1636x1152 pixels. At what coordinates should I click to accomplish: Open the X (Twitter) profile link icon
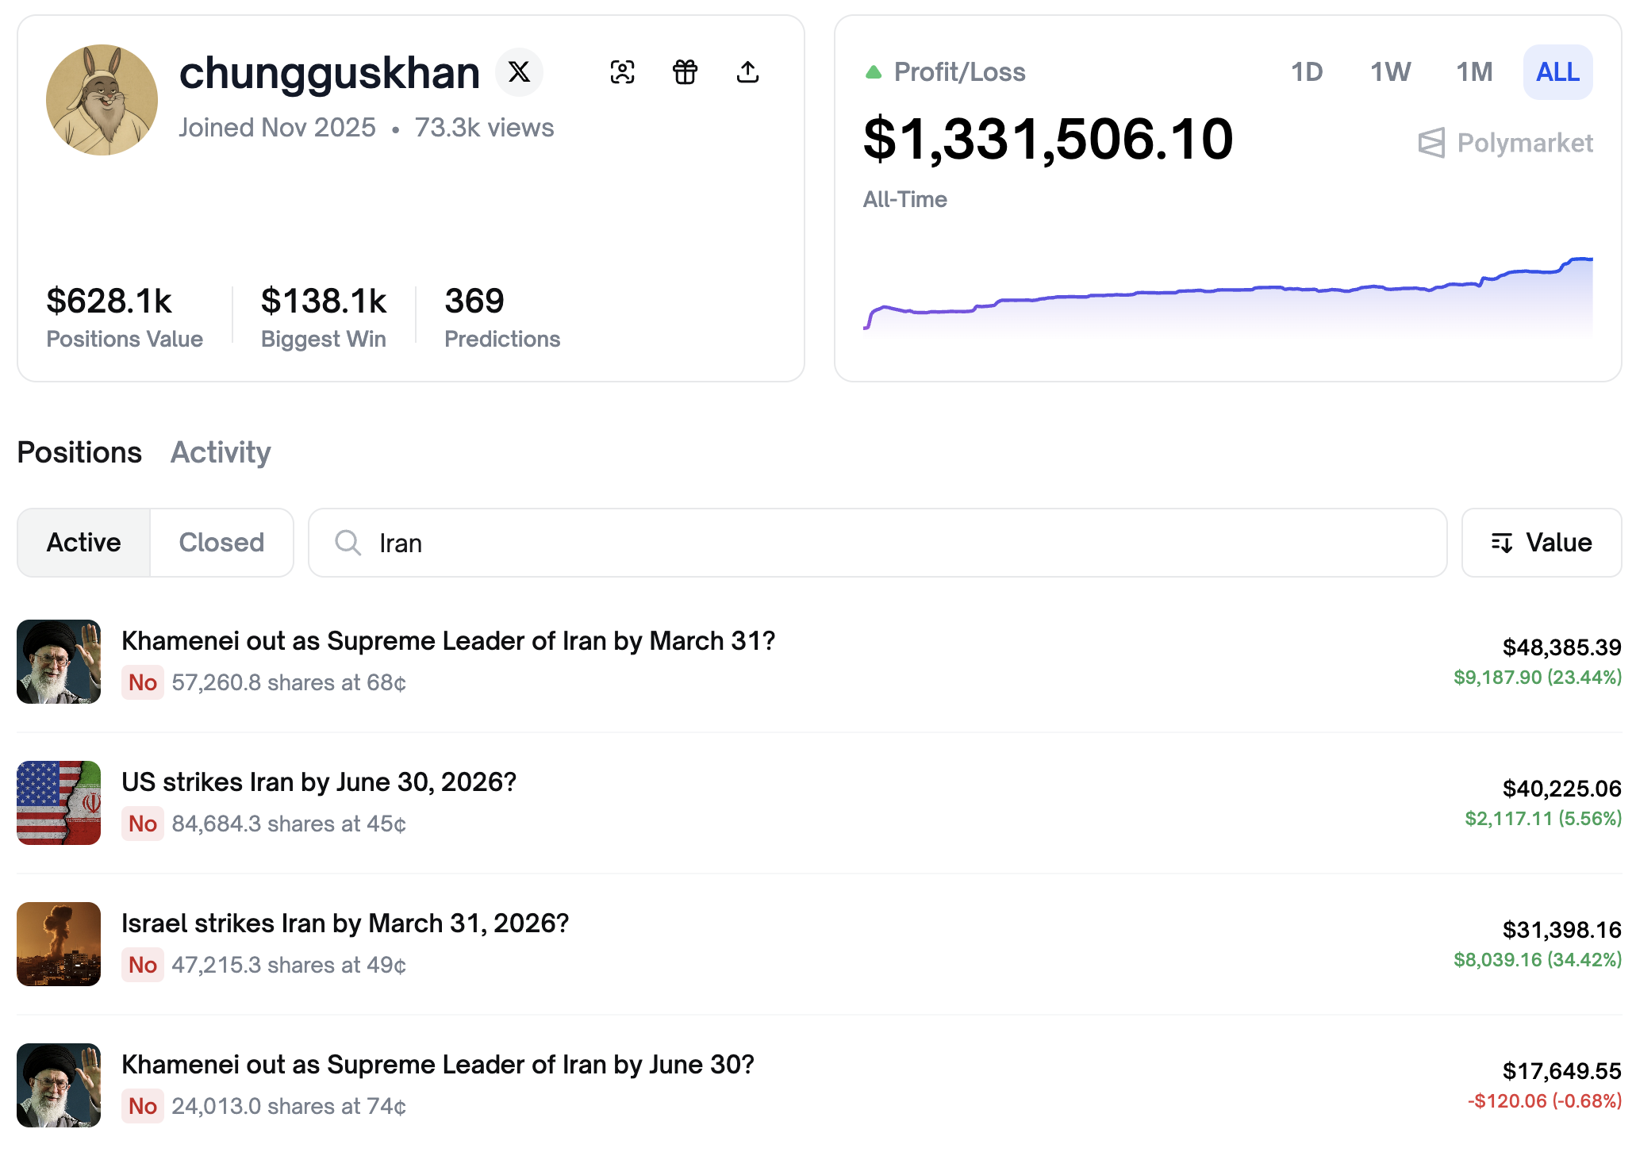pyautogui.click(x=519, y=72)
